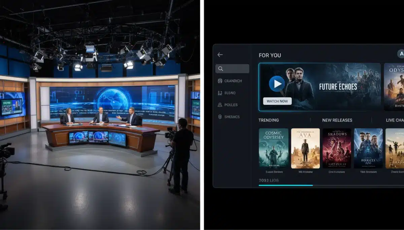Play Future Echoes with the blue play button
The height and width of the screenshot is (230, 404).
click(277, 84)
